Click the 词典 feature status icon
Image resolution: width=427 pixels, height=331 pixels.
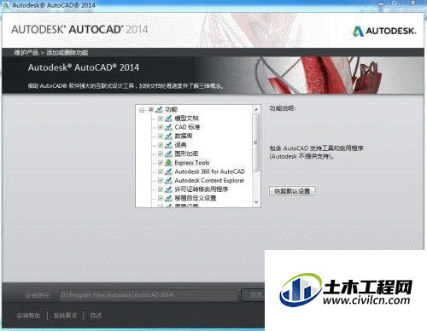pos(168,145)
